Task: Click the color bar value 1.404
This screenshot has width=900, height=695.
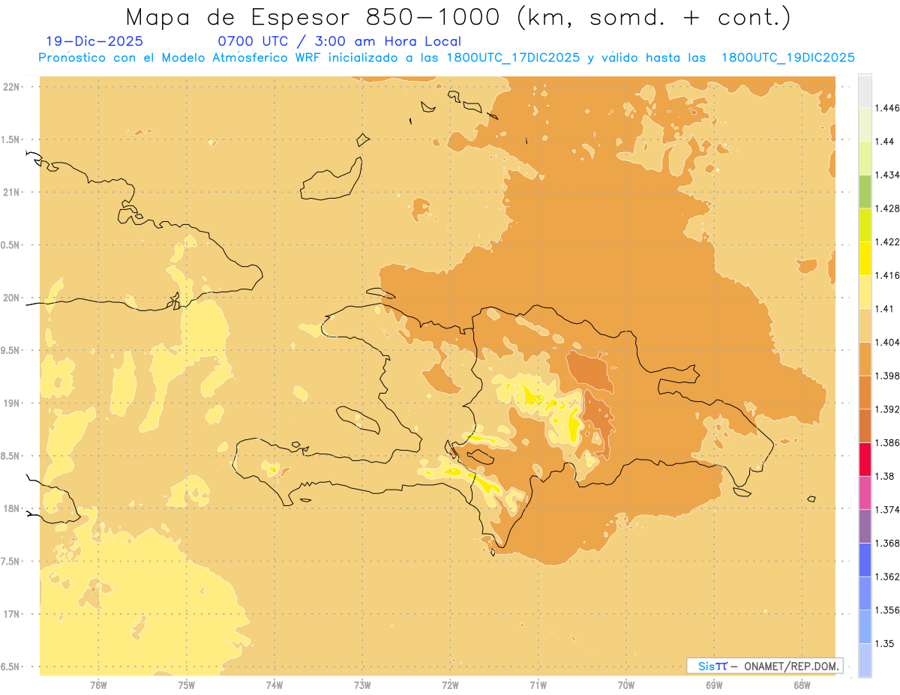Action: [x=887, y=342]
